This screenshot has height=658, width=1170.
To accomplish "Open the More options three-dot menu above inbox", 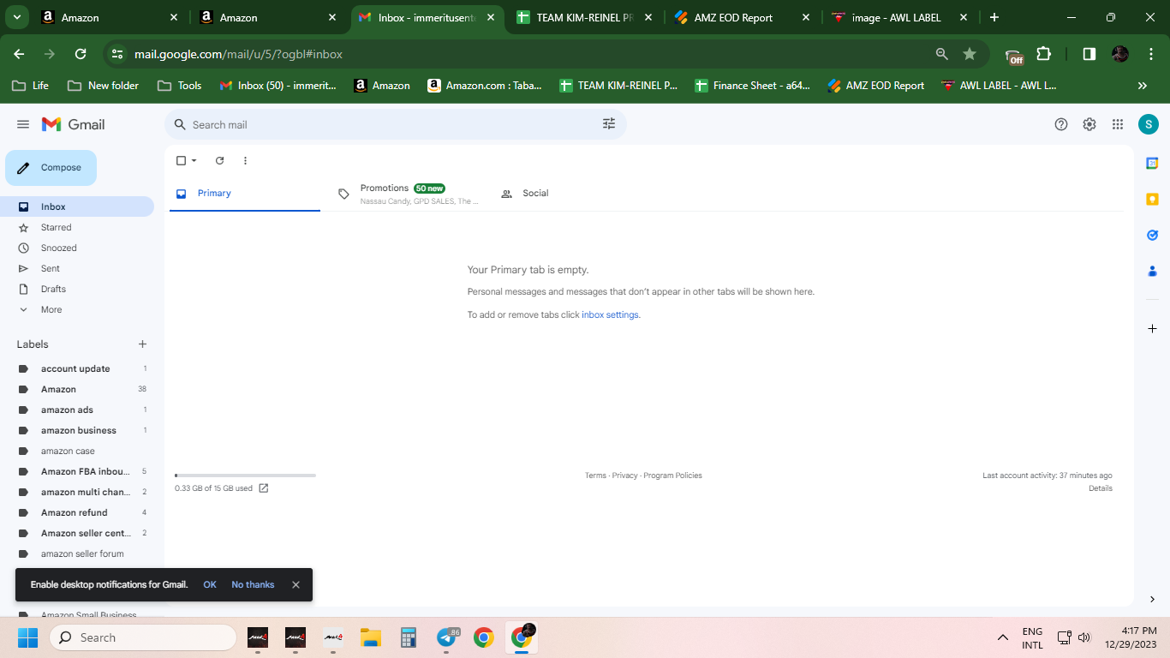I will point(245,160).
